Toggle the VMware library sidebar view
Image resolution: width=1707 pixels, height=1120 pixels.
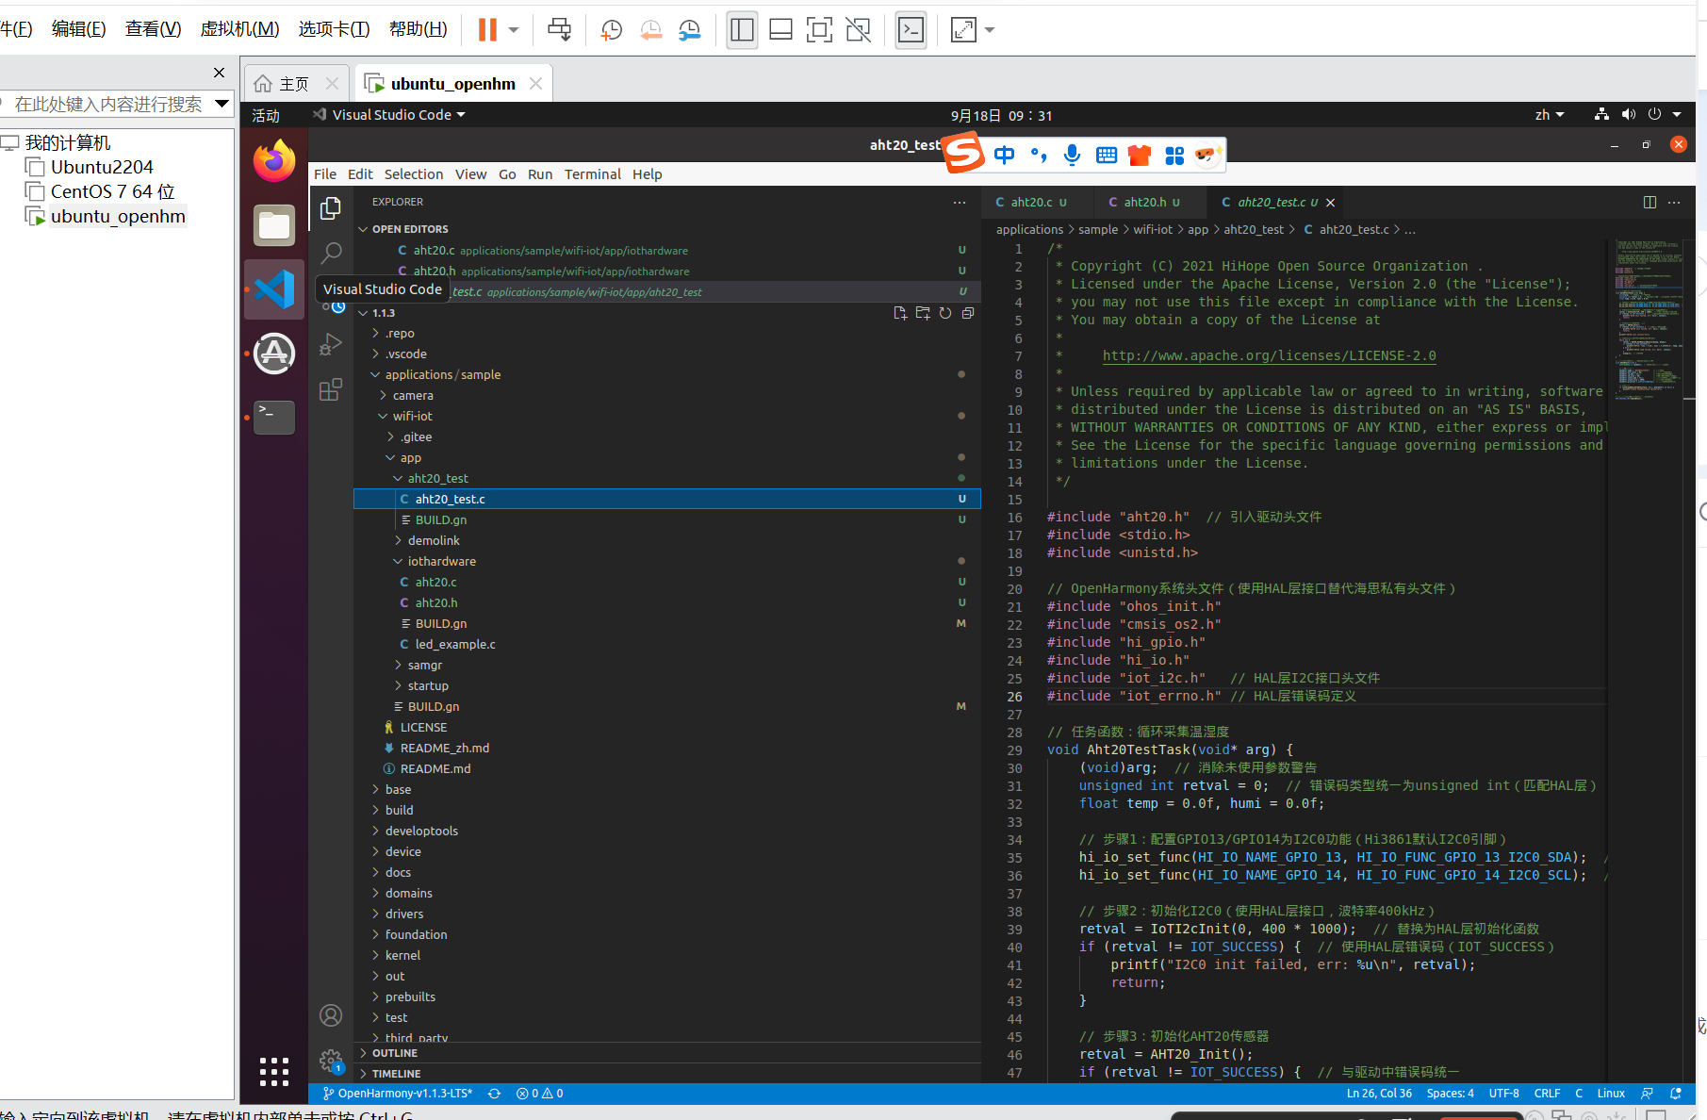[742, 29]
